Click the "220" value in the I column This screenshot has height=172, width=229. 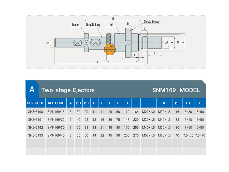pos(136,120)
